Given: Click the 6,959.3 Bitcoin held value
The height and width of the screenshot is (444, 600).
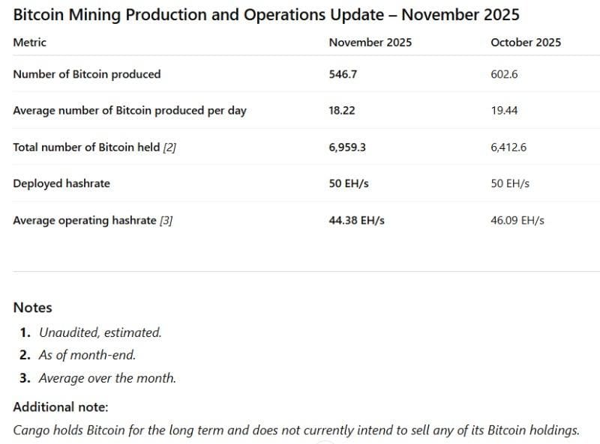Looking at the screenshot, I should pyautogui.click(x=347, y=148).
